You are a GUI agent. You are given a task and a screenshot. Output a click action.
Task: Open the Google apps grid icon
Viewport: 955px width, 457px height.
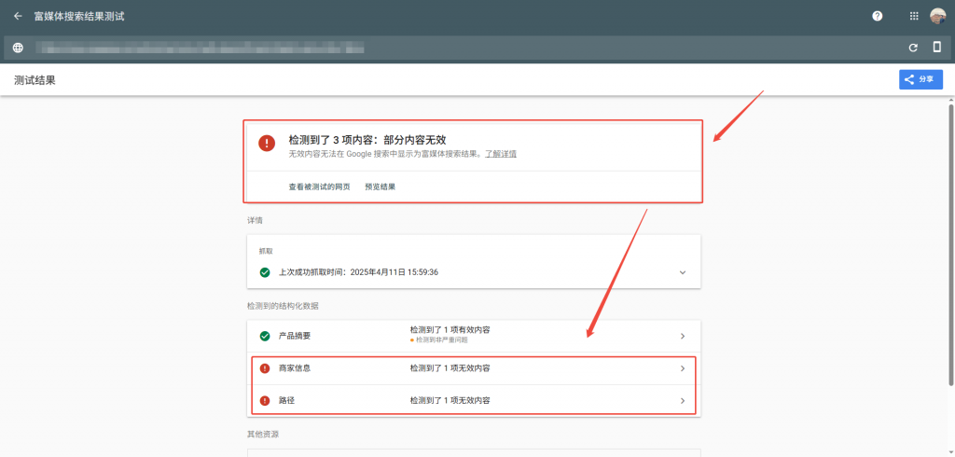pyautogui.click(x=914, y=16)
